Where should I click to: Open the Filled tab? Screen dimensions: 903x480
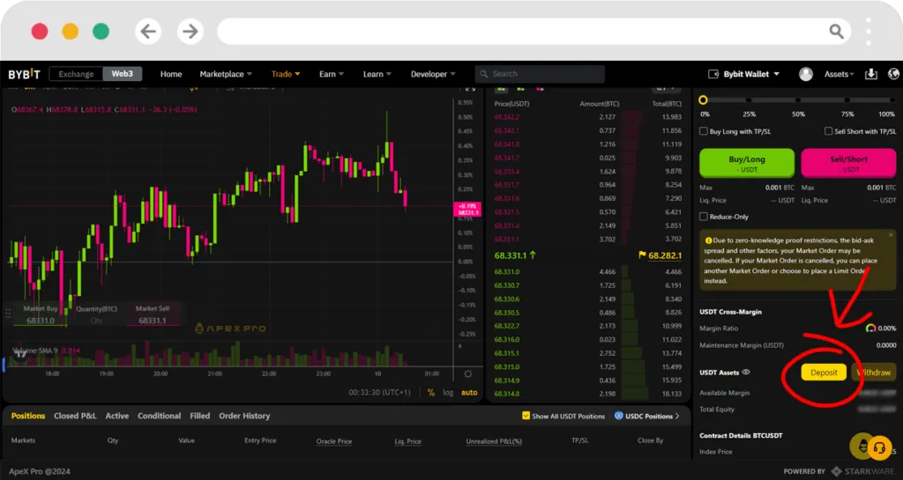click(200, 416)
